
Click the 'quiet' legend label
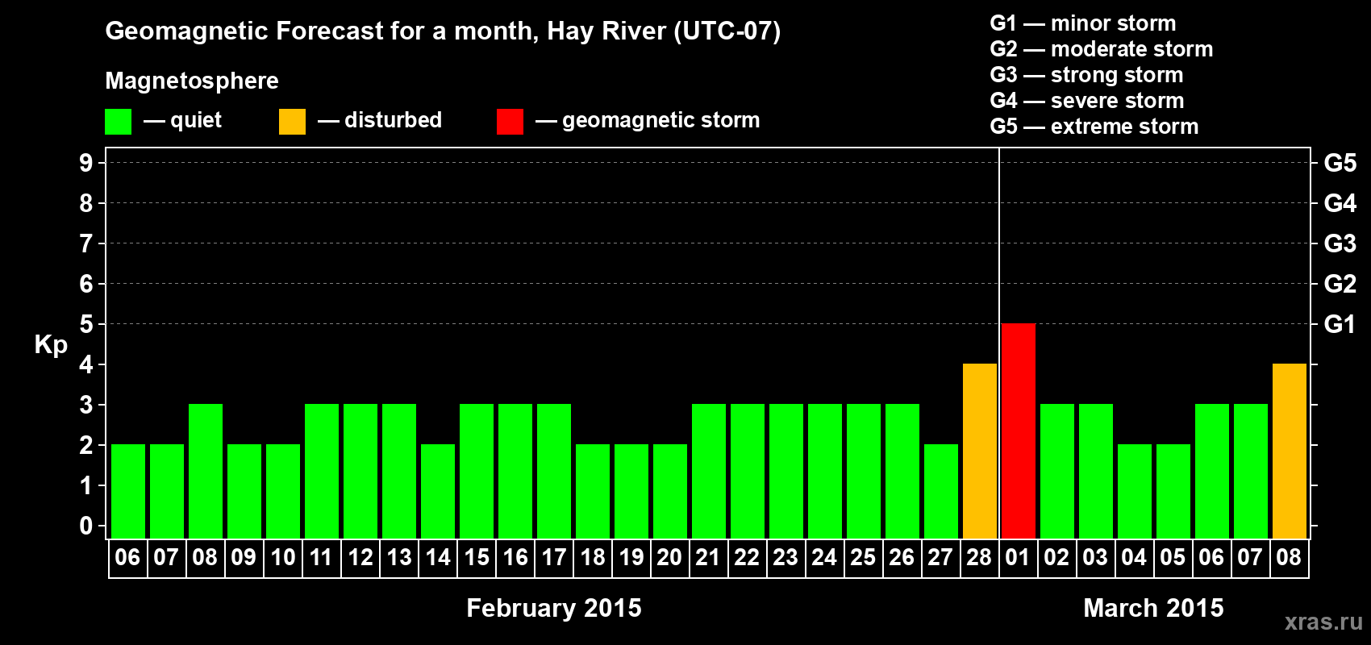point(196,120)
